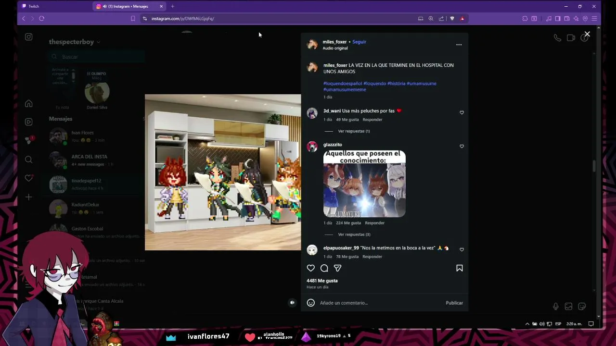
Task: Open glazzzito meme image in comment
Action: click(x=364, y=184)
